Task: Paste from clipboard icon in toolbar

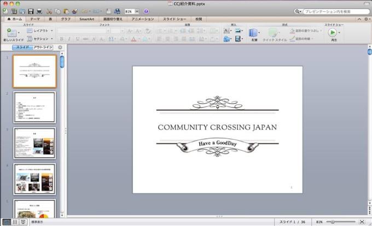Action: tap(66, 11)
